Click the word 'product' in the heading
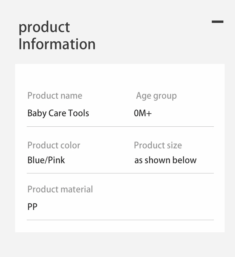235x257 pixels. (x=44, y=27)
